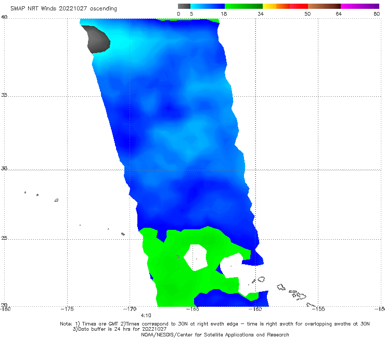
Task: Click the color bar label "18"
Action: pos(224,14)
